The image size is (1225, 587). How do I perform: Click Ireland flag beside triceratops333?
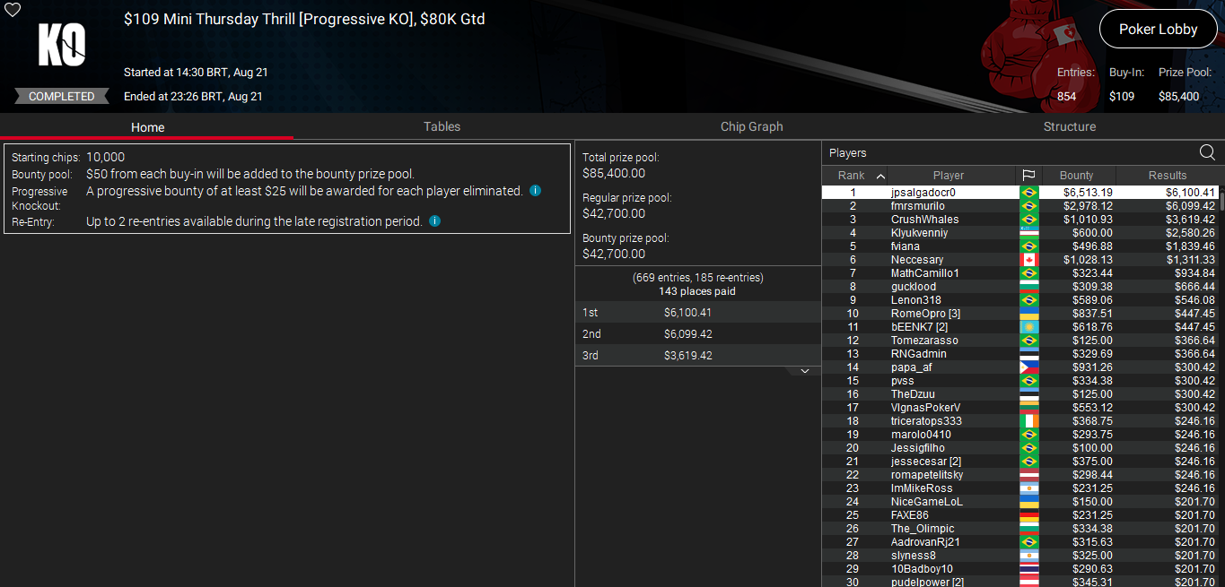point(1029,421)
